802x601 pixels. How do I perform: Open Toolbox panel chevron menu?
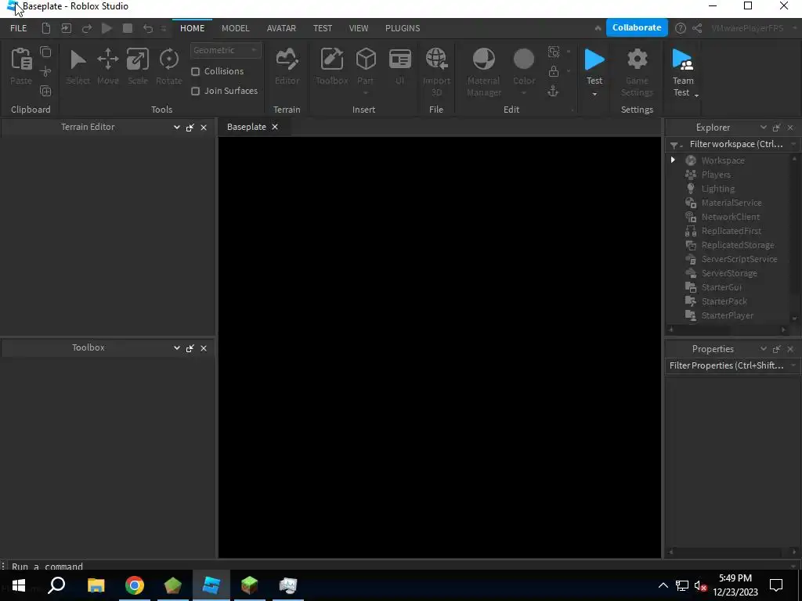click(x=176, y=347)
